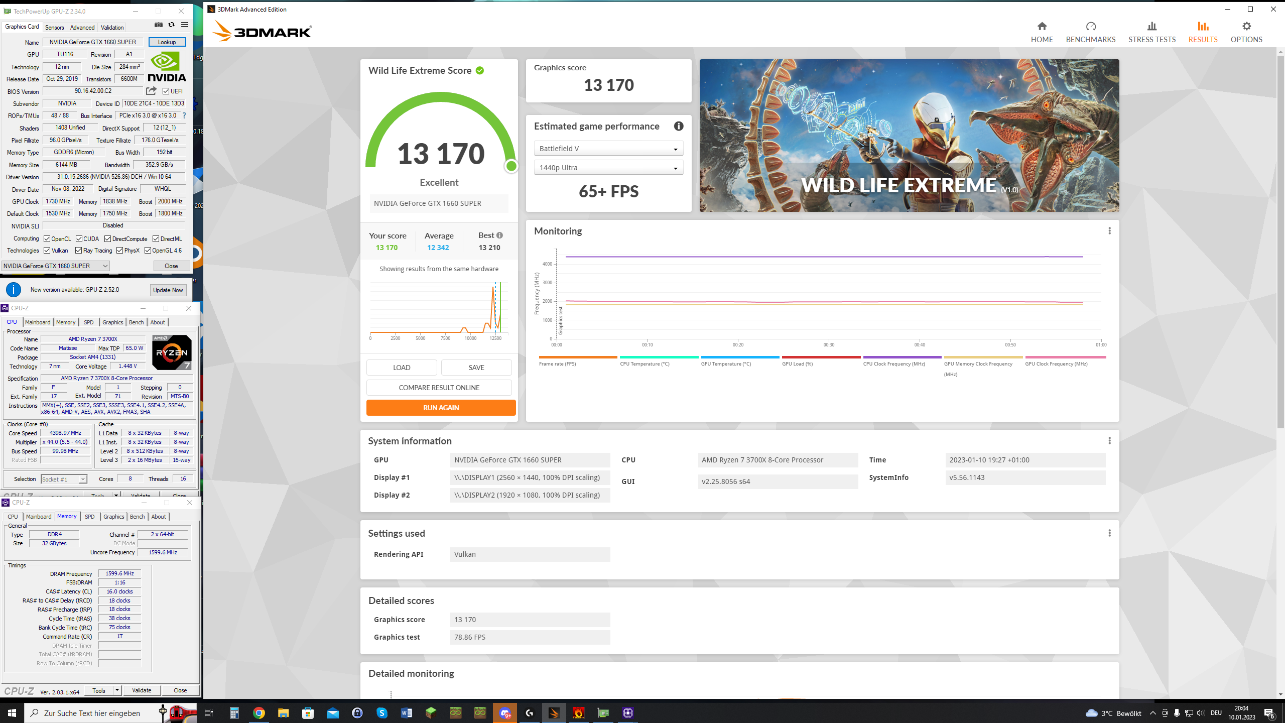
Task: Click the Wild Life Extreme banner image
Action: point(909,136)
